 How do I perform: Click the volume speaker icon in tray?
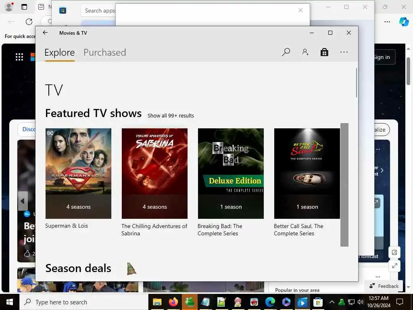click(360, 302)
